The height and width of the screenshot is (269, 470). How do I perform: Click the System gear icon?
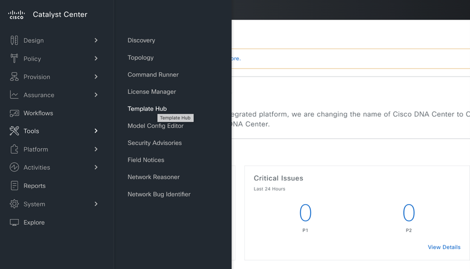pyautogui.click(x=14, y=204)
